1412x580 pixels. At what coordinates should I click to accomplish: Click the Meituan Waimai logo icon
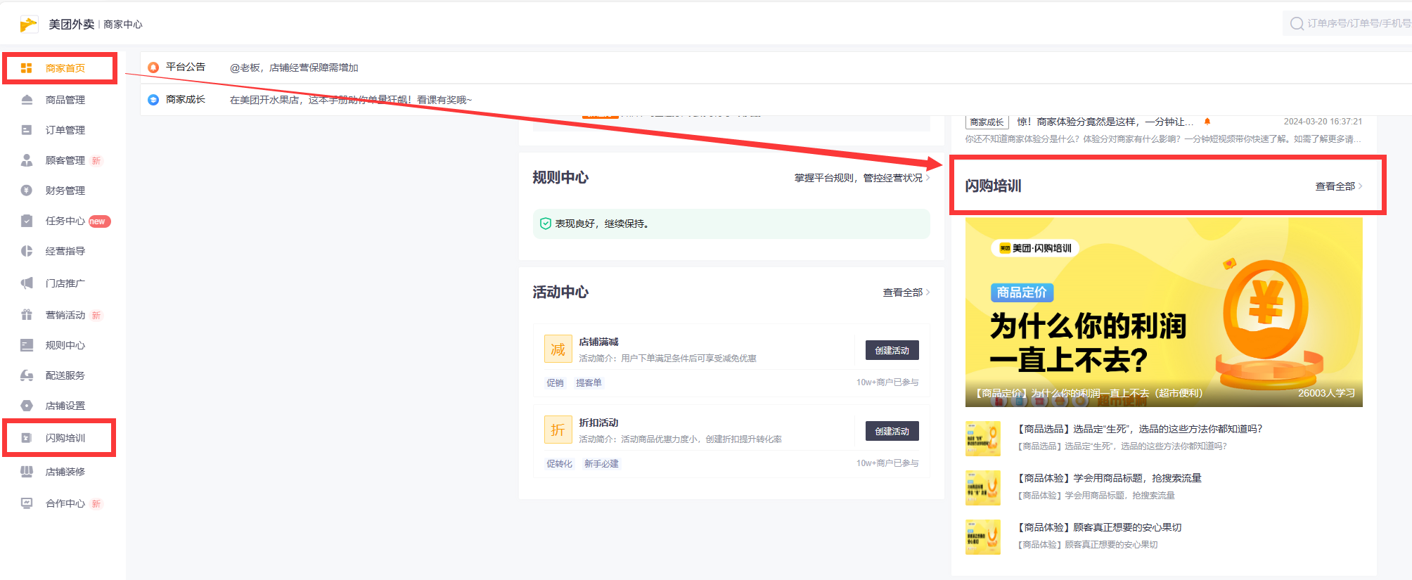[28, 25]
